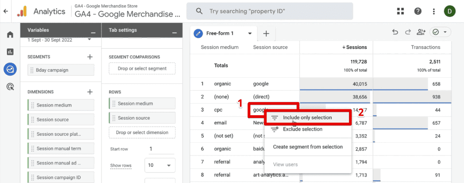Choose Create segment from selection
464x183 pixels.
click(308, 147)
